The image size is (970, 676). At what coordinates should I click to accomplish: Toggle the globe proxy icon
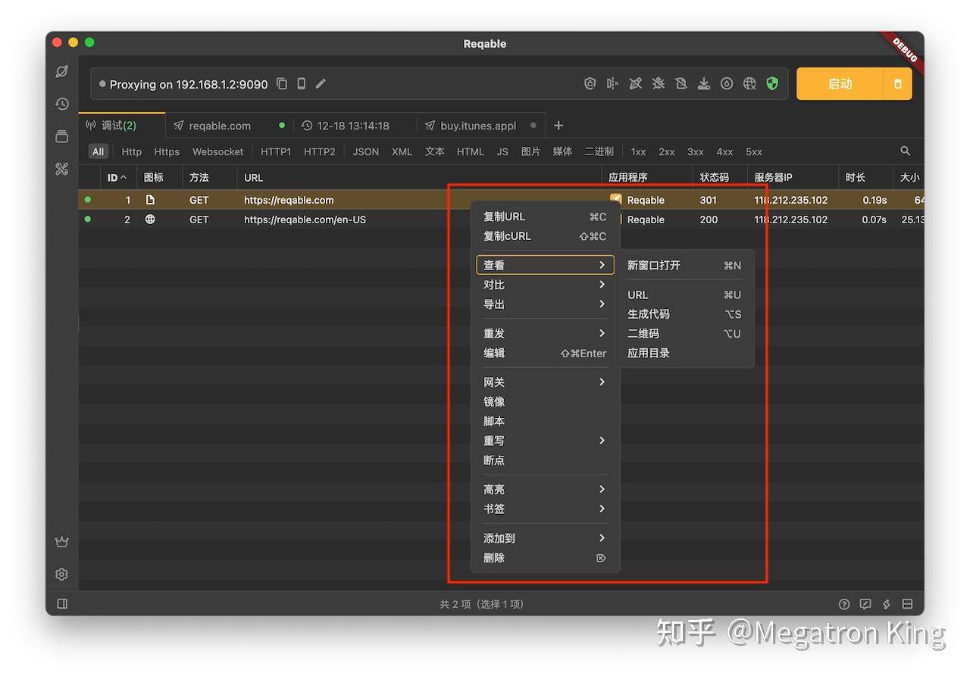click(x=749, y=84)
